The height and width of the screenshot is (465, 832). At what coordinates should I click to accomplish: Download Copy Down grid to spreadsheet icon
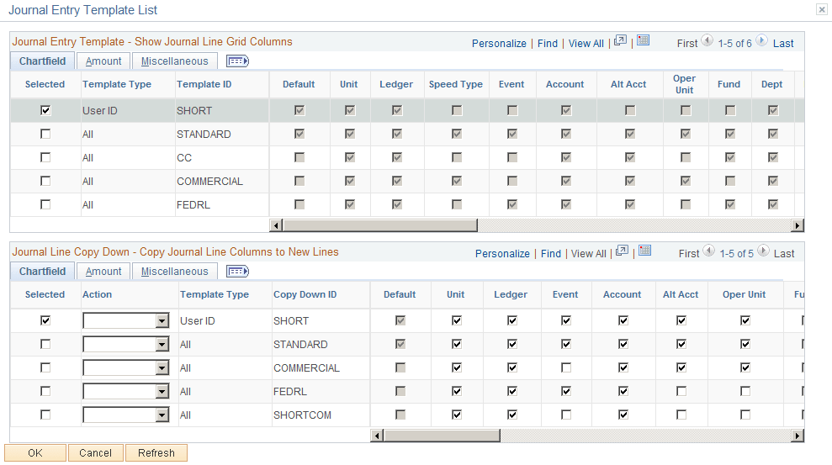coord(644,251)
